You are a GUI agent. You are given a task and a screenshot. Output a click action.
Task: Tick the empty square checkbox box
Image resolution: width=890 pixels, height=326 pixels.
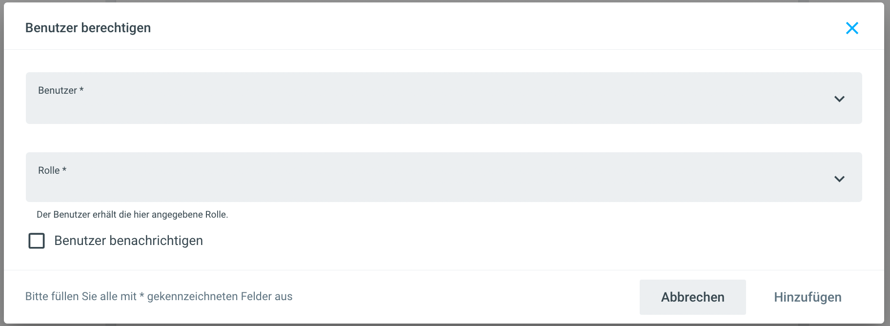click(37, 241)
